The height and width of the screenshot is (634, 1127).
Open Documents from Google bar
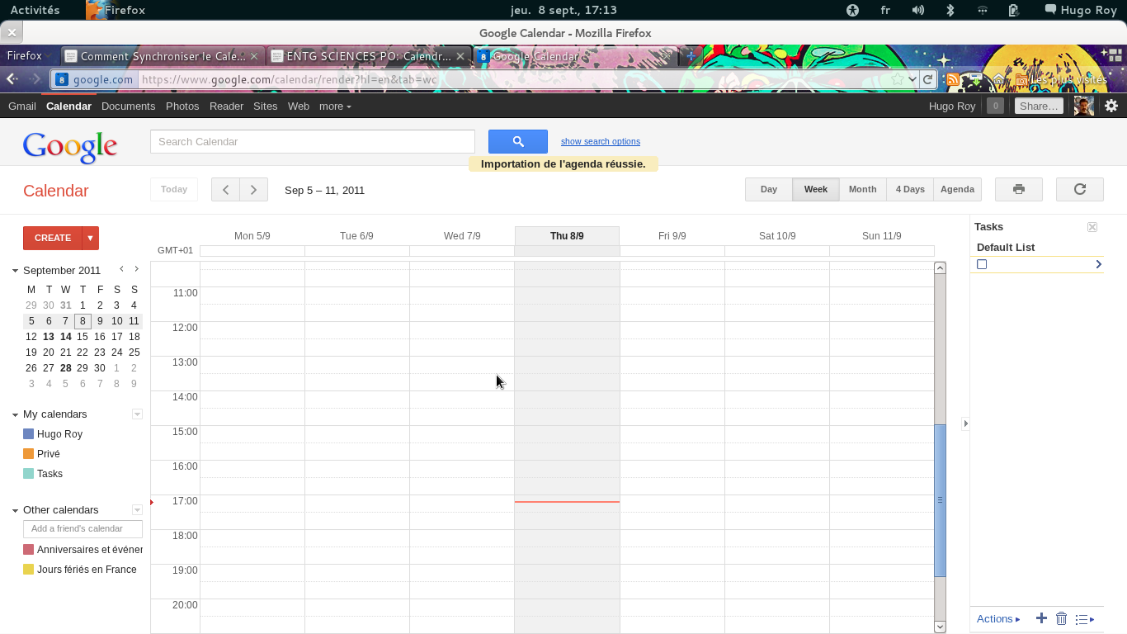point(128,106)
